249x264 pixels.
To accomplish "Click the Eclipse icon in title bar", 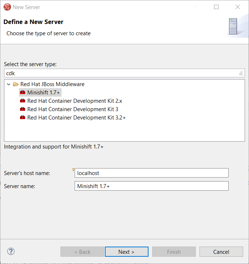I will point(7,7).
